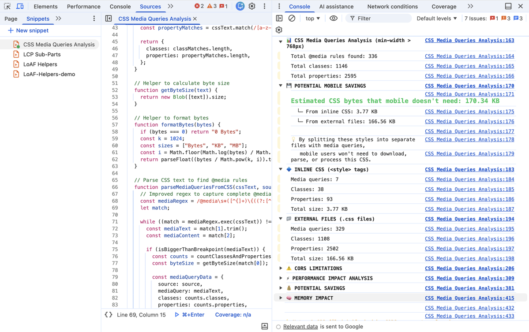The height and width of the screenshot is (332, 529).
Task: Collapse the INLINE CSS group
Action: coord(281,170)
